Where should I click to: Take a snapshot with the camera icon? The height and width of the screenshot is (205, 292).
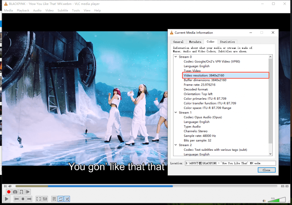tap(15, 192)
